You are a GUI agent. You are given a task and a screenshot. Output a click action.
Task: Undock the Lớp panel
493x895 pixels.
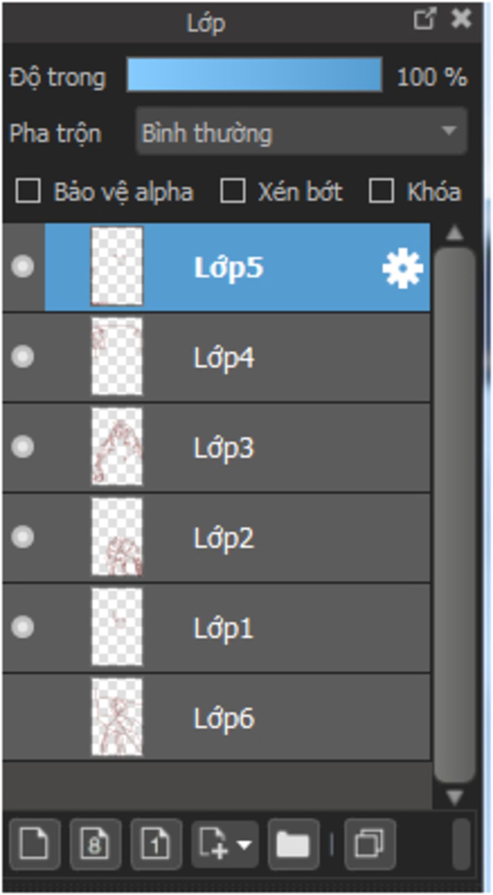[x=424, y=19]
